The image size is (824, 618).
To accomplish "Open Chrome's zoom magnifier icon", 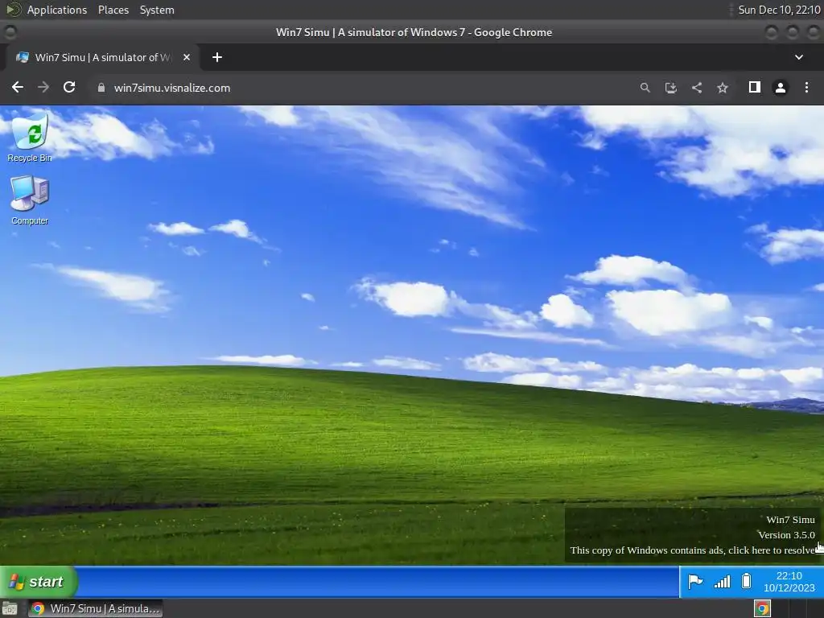I will (x=645, y=88).
